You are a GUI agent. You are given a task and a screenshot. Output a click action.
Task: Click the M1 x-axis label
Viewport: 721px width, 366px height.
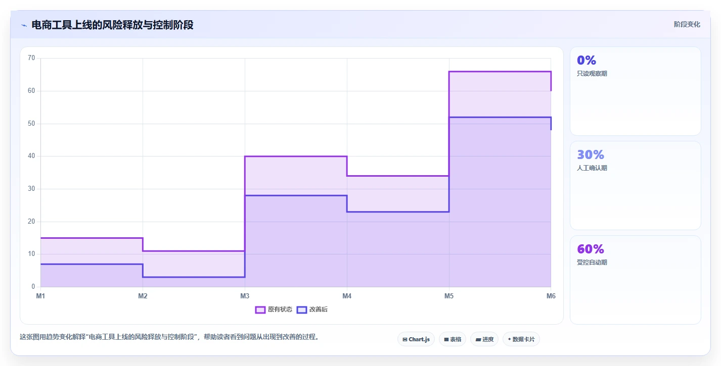point(40,296)
